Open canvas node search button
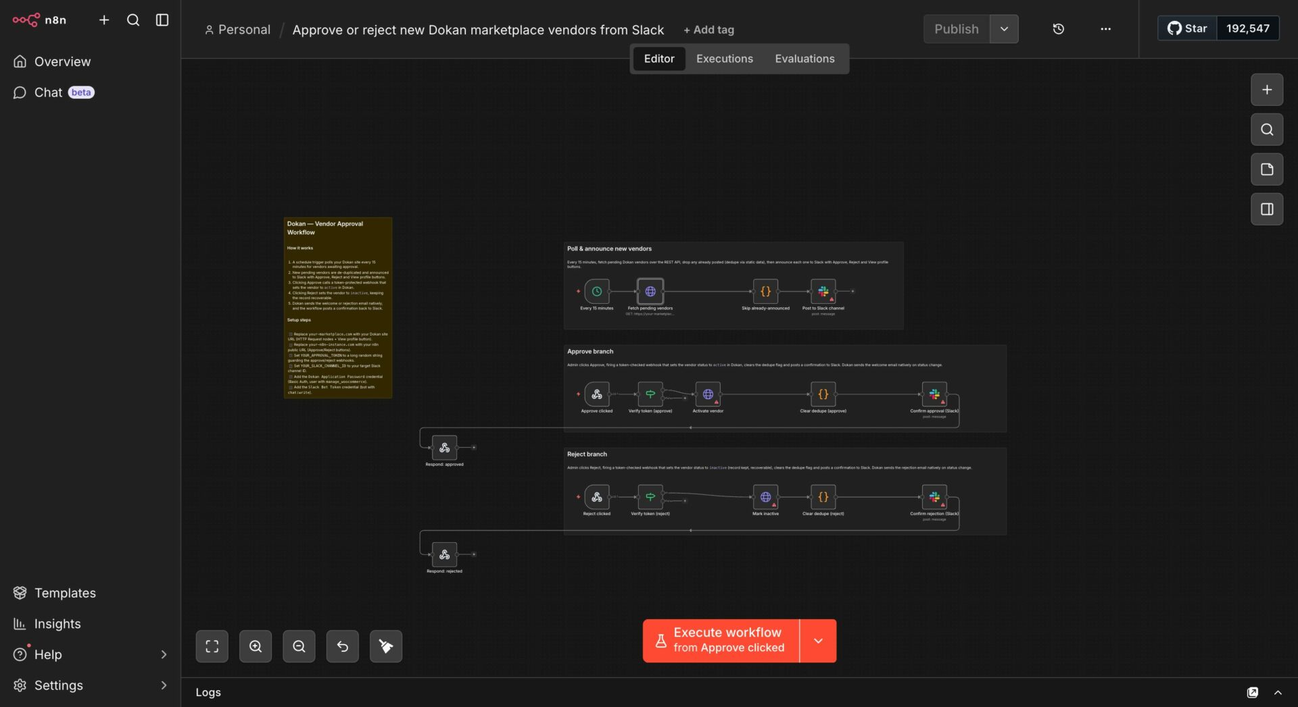 coord(1267,130)
